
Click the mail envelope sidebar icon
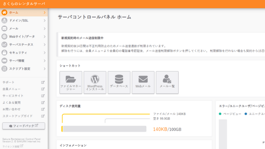tap(4, 29)
